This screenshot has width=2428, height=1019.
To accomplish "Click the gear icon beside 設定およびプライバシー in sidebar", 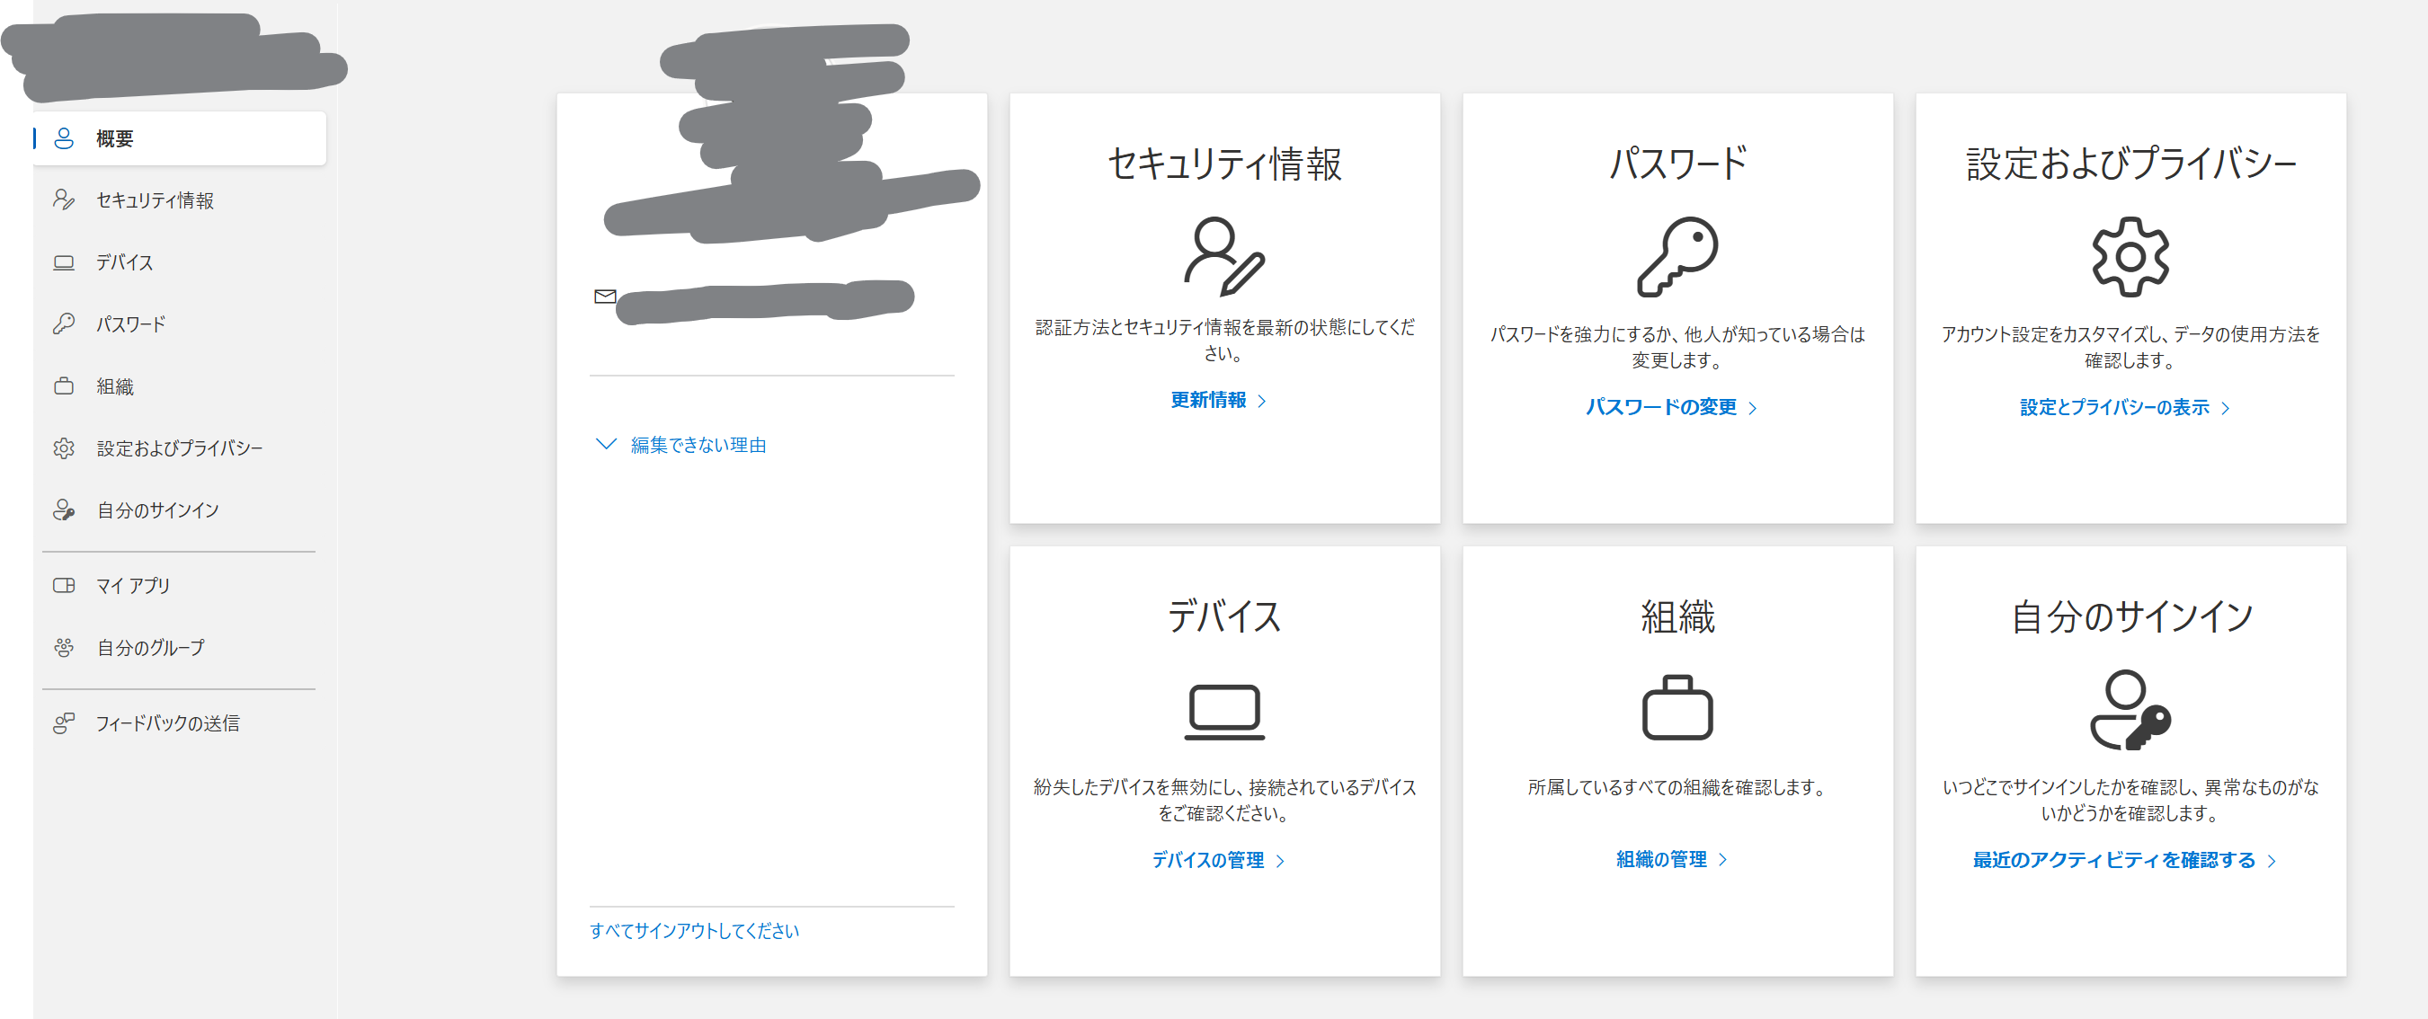I will [63, 448].
